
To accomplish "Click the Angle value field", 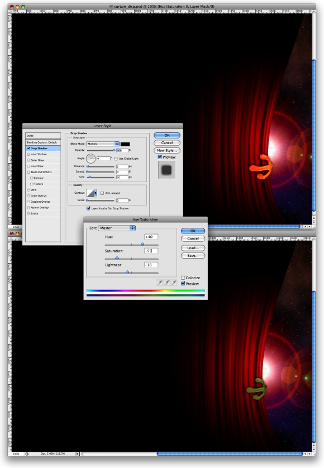I will tap(103, 159).
